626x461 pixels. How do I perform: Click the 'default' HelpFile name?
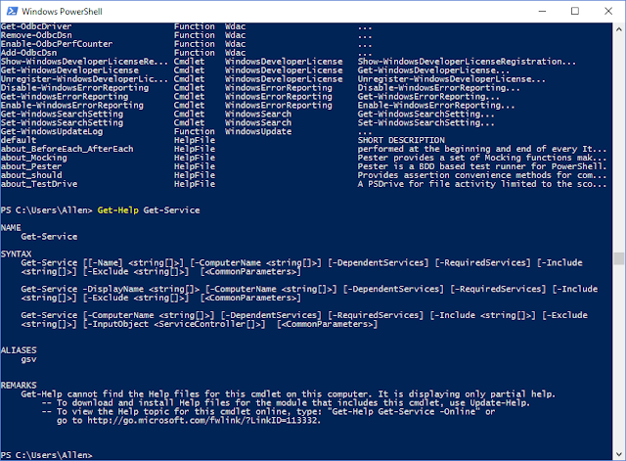19,140
